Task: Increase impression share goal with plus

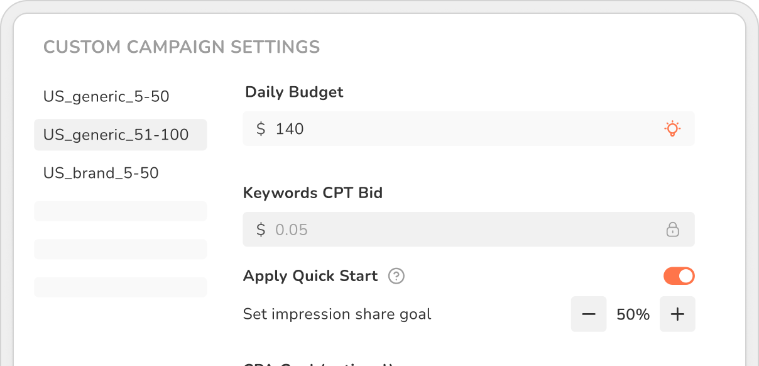Action: tap(677, 314)
